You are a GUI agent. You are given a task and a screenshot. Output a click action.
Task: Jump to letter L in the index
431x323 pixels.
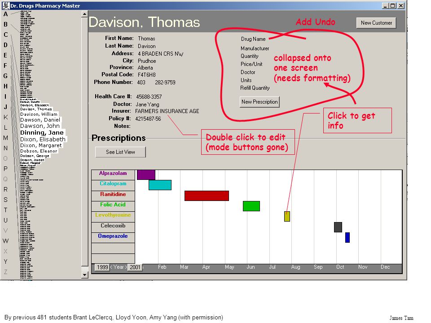click(x=5, y=127)
